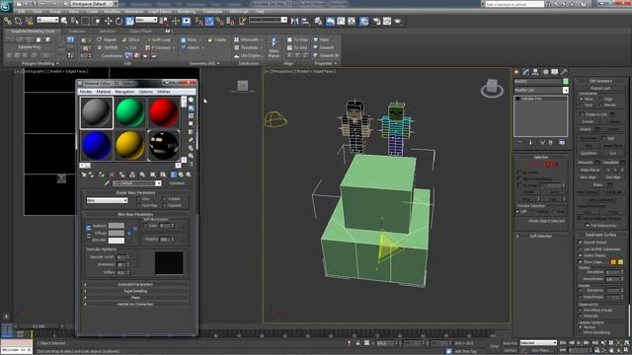Toggle Backlight icon in Material Editor
Viewport: 632px width, 355px height.
[x=191, y=107]
